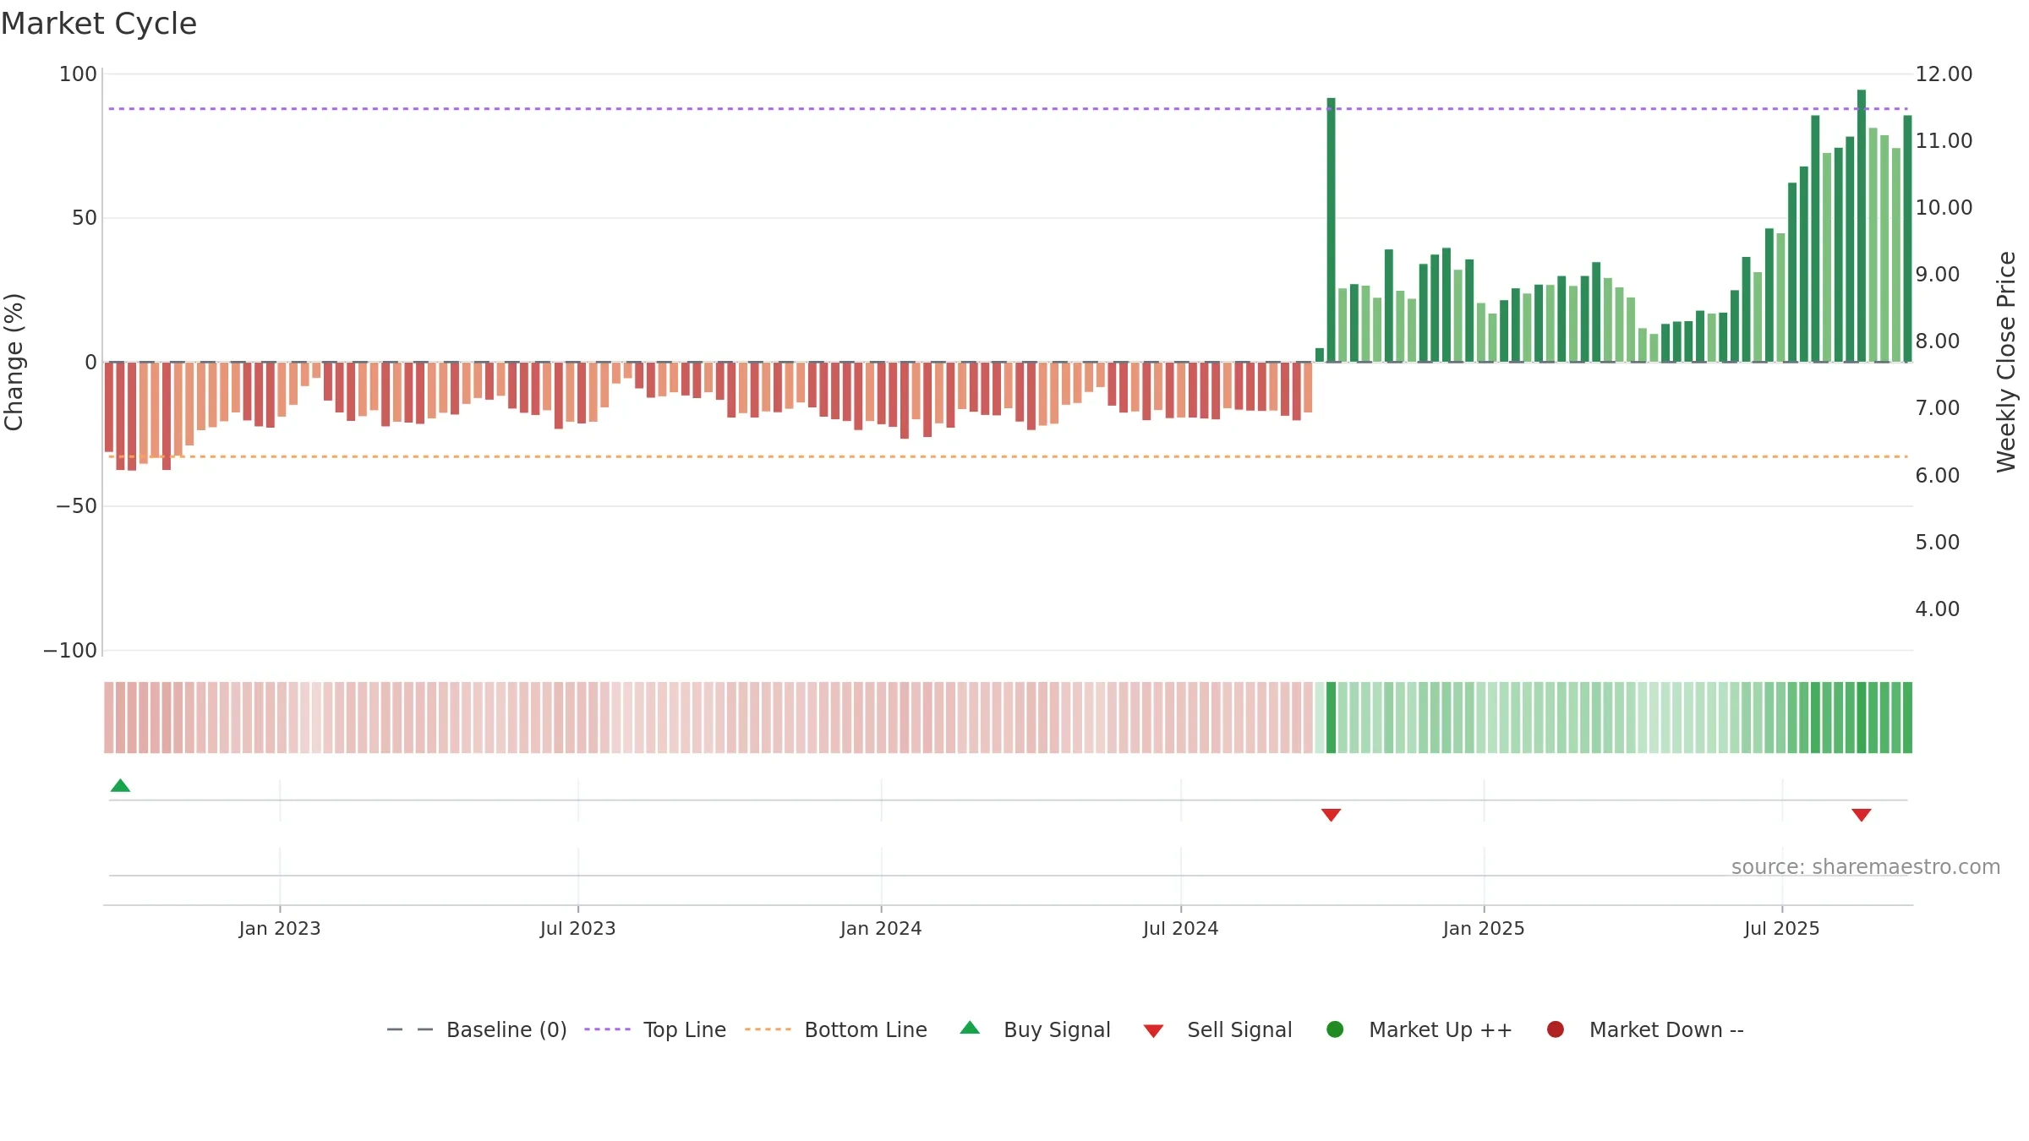Viewport: 2029px width, 1141px height.
Task: Click the Market Cycle chart title
Action: 99,24
